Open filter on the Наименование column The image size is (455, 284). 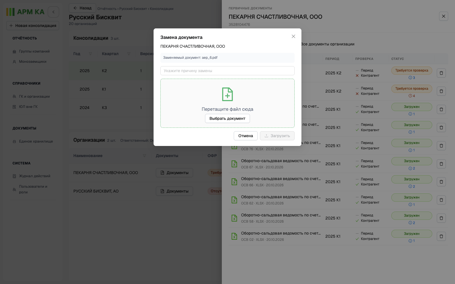[144, 156]
